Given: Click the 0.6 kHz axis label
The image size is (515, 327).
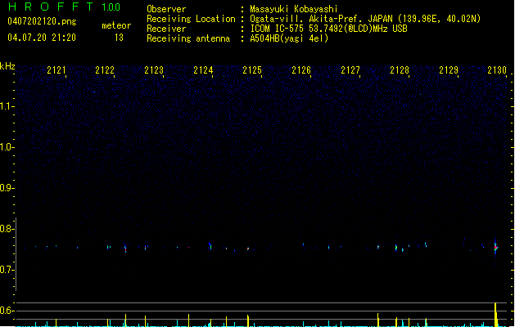Looking at the screenshot, I should pyautogui.click(x=7, y=311).
